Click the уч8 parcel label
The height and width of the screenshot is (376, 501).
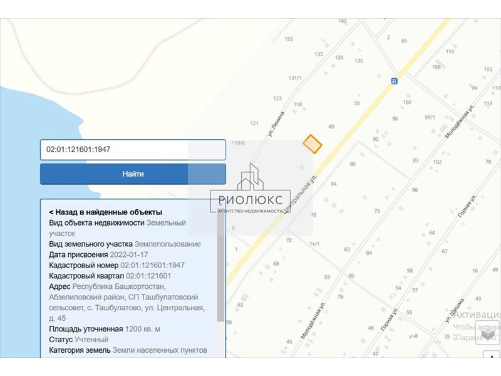coord(413,336)
